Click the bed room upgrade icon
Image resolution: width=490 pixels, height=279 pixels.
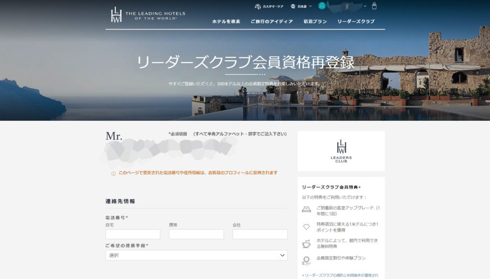[x=306, y=209]
